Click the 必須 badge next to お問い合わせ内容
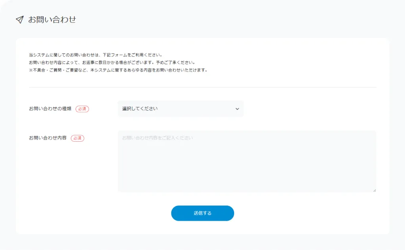 [x=78, y=138]
